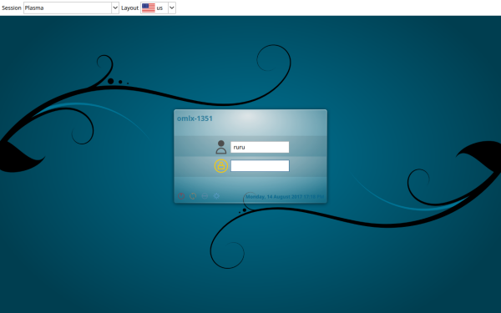Focus the username field containing ruru
Screen dimensions: 501x313
[260, 147]
